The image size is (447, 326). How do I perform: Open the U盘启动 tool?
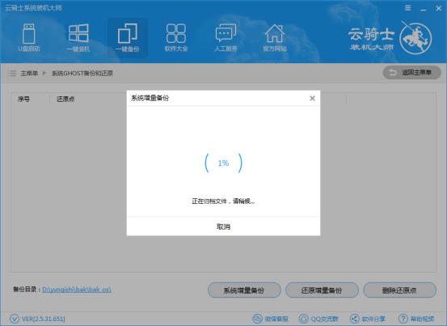pyautogui.click(x=29, y=38)
